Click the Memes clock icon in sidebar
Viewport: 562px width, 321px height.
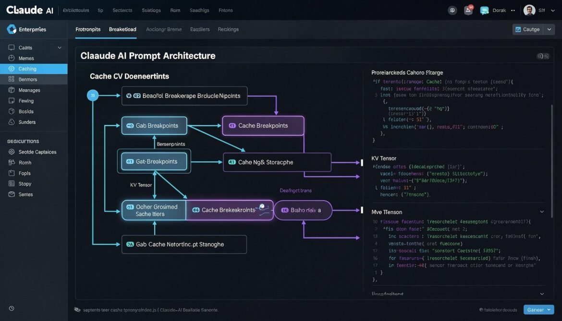(x=11, y=58)
